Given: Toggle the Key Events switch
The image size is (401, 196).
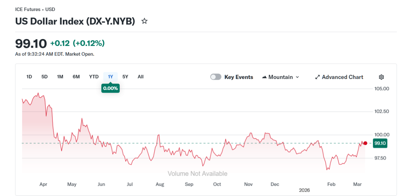Looking at the screenshot, I should click(216, 77).
